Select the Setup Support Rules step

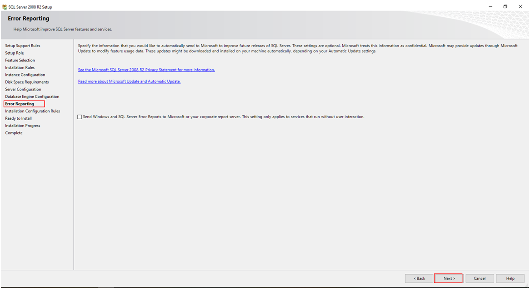(23, 46)
